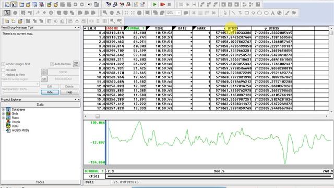This screenshot has height=188, width=334.
Task: Click the 10000:20000 range field
Action: 63,79
